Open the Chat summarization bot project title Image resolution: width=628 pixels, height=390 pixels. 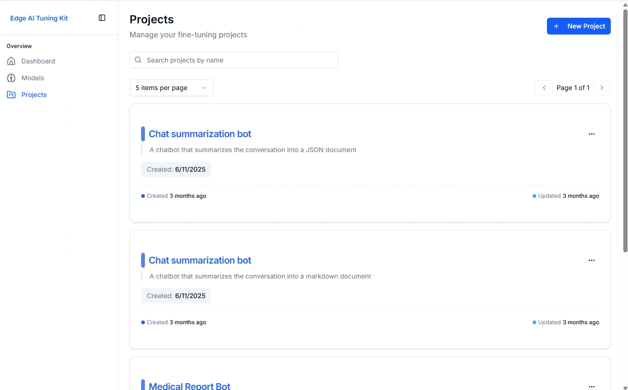199,134
